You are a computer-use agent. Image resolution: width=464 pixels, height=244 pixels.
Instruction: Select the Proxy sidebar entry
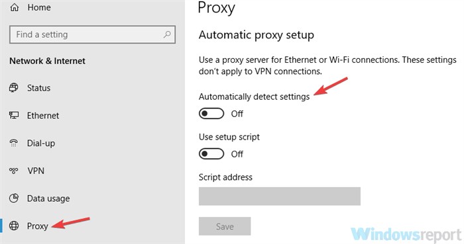pyautogui.click(x=37, y=226)
